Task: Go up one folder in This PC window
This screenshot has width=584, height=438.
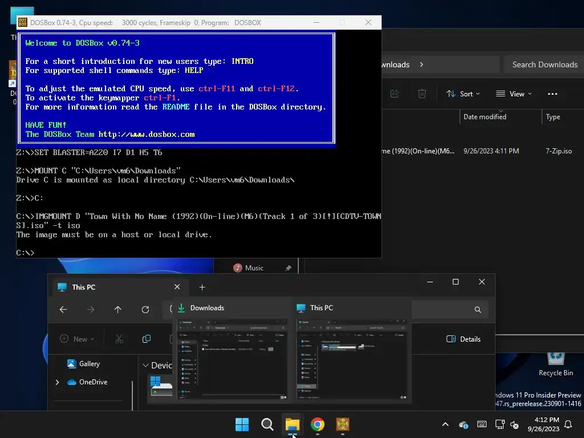Action: (117, 310)
